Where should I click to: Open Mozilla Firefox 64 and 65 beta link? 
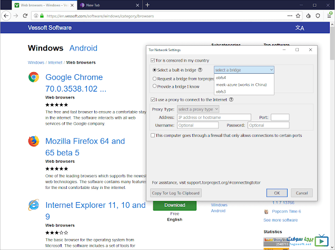[x=85, y=147]
